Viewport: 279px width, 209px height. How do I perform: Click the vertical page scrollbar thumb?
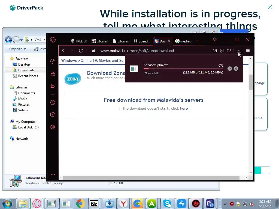point(251,82)
